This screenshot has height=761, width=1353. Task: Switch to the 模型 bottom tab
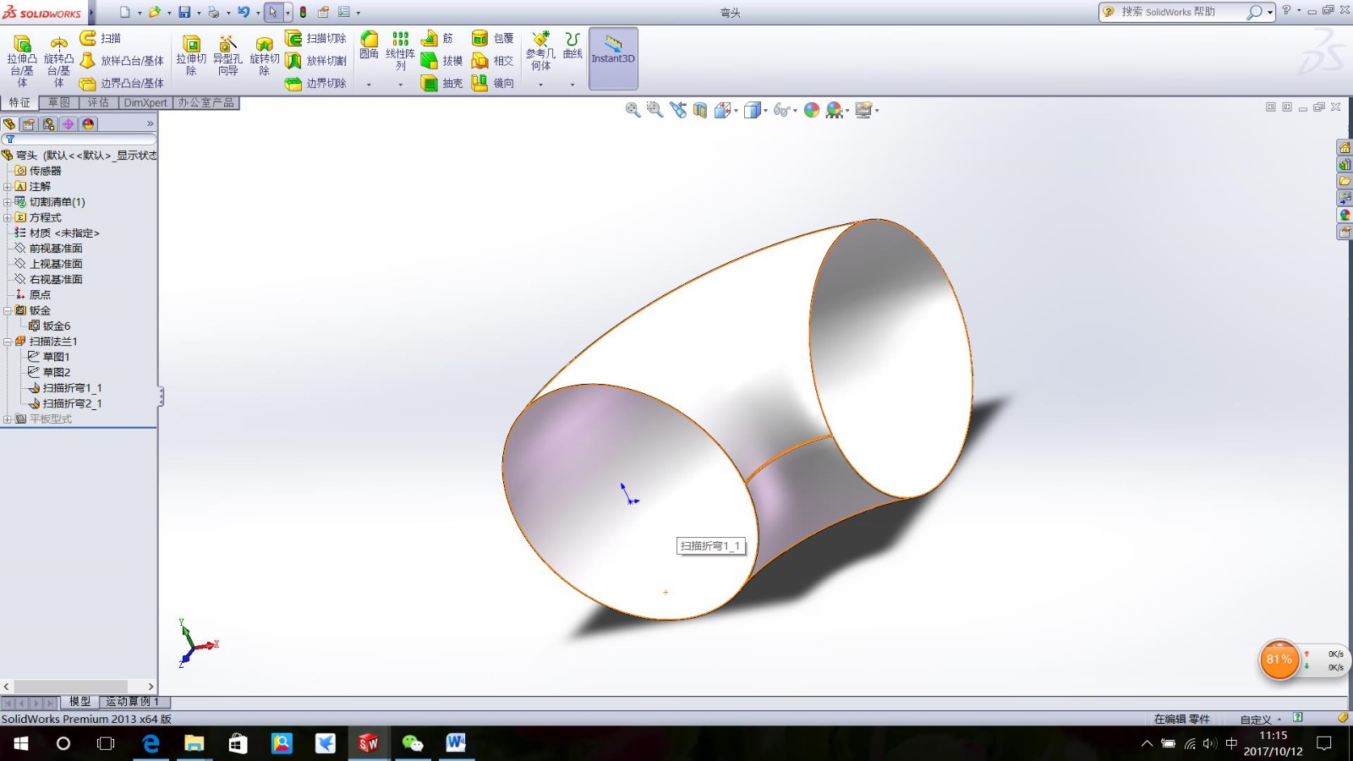(x=80, y=702)
